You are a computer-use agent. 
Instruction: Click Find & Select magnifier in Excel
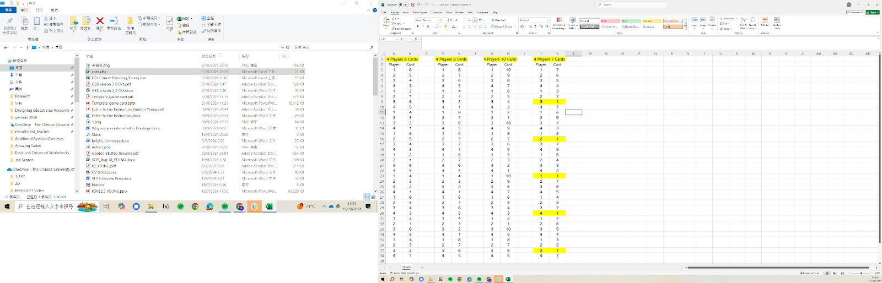[752, 20]
